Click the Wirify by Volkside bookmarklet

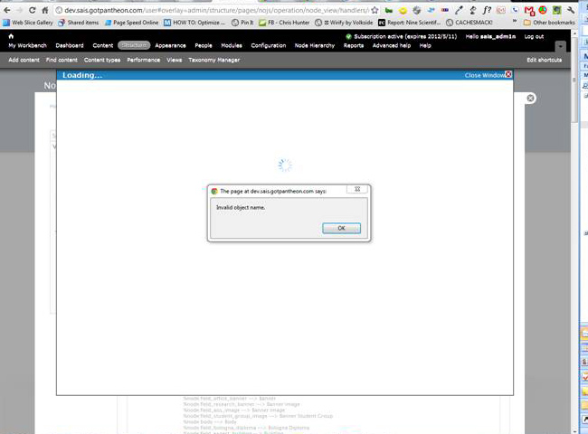(x=344, y=23)
